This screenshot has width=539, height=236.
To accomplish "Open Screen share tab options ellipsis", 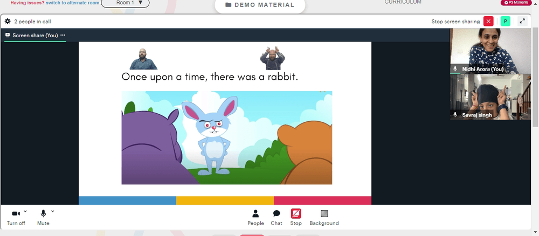I will tap(63, 35).
